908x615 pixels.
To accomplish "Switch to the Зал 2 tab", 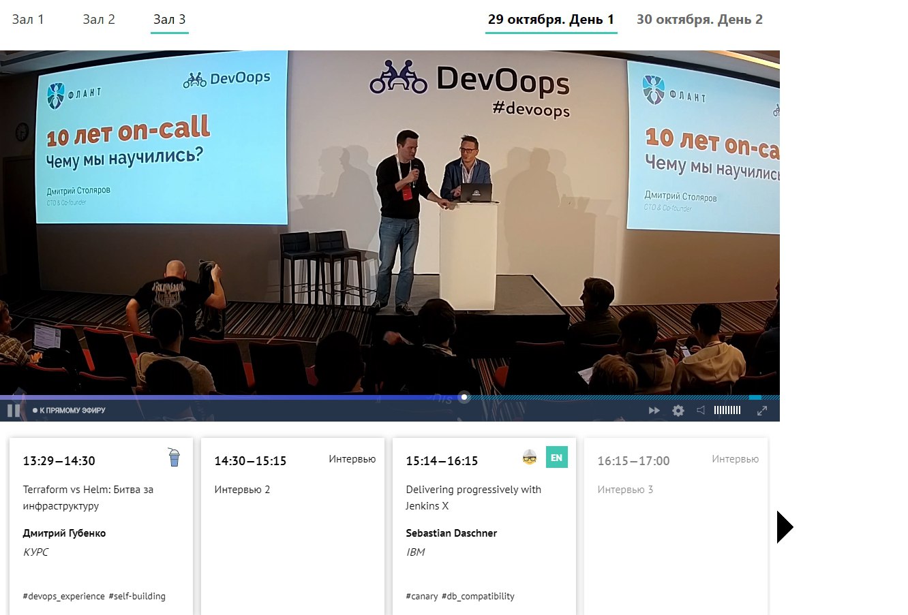I will (x=99, y=20).
